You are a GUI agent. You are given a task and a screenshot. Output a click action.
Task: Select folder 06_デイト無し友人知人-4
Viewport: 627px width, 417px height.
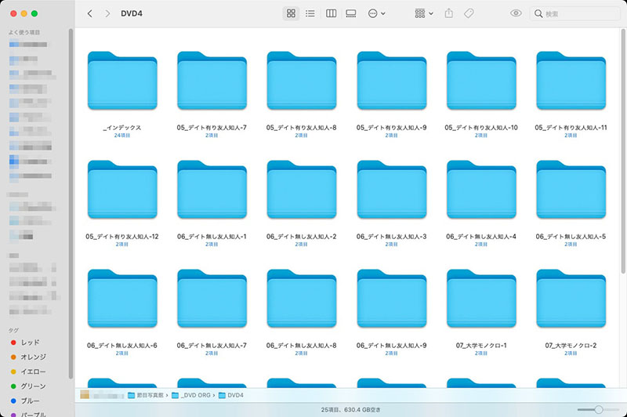click(x=481, y=190)
